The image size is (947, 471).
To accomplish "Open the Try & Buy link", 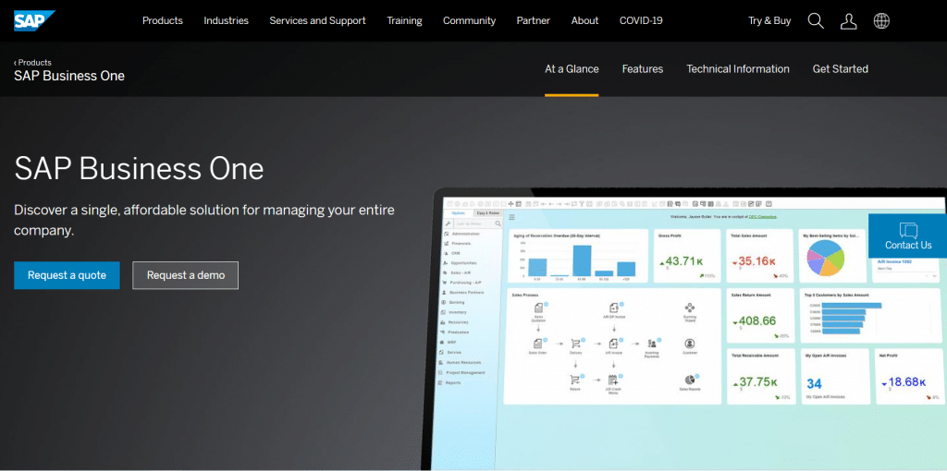I will point(769,20).
